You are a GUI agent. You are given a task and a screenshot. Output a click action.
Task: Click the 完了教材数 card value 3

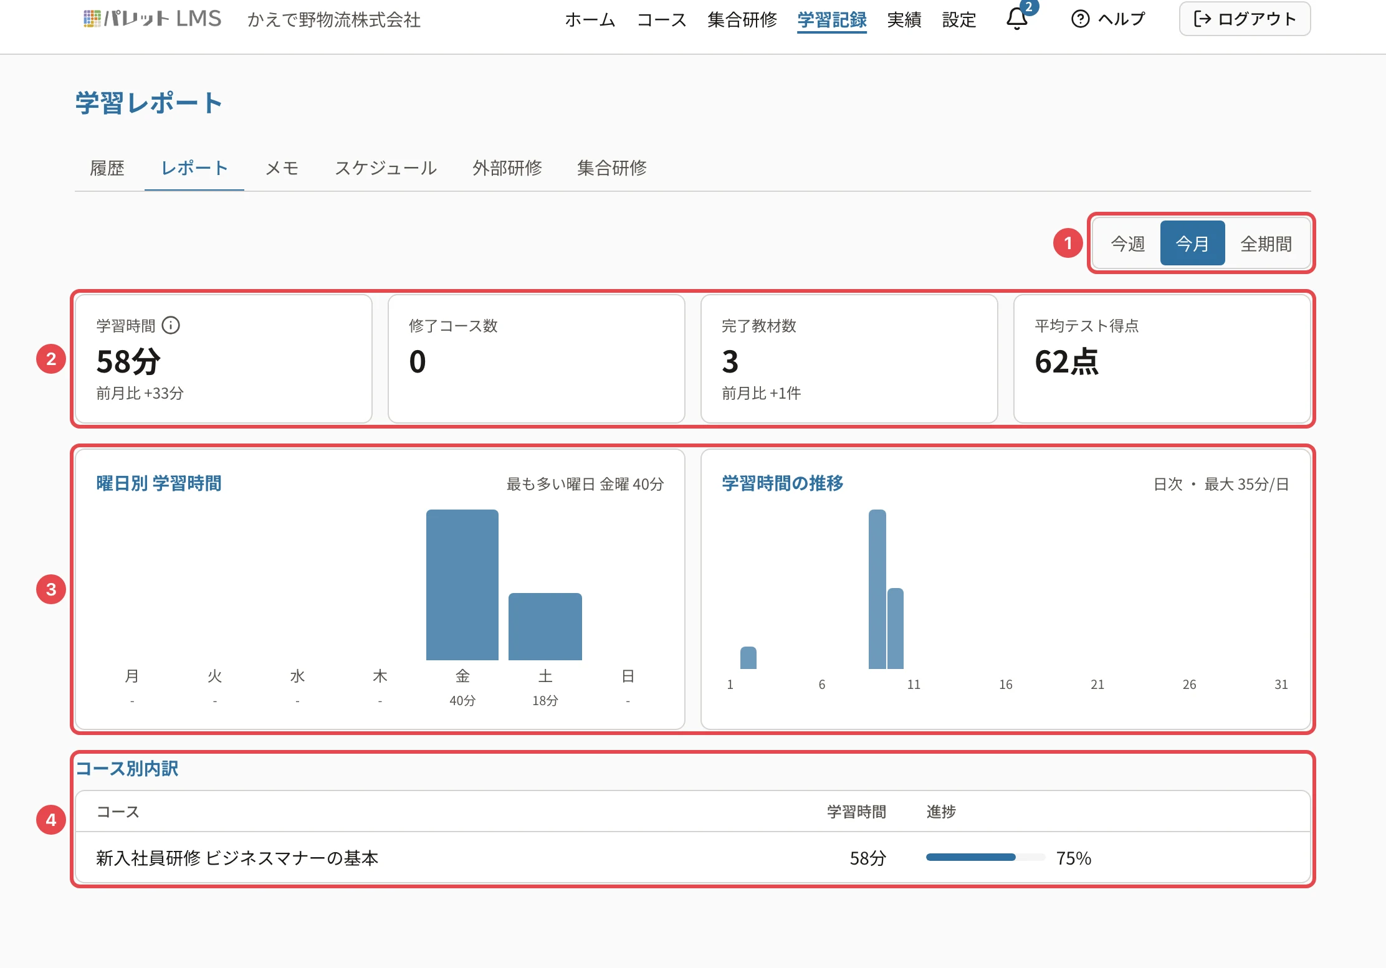730,361
